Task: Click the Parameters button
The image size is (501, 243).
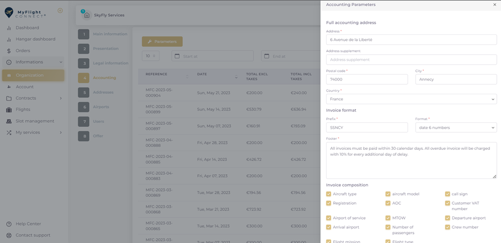Action: point(162,41)
